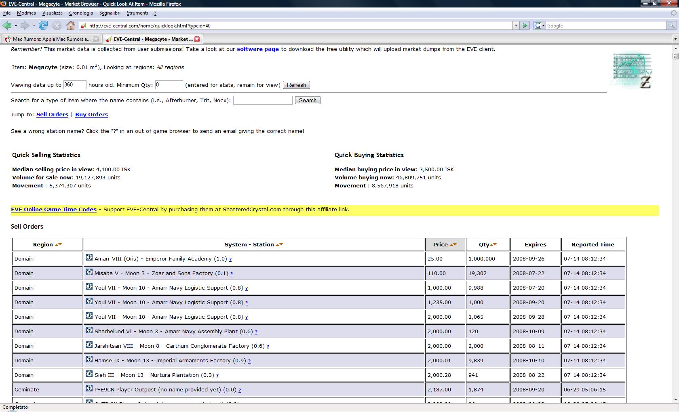Viewport: 679px width, 412px height.
Task: Open the Segnalibri menu
Action: click(x=110, y=13)
